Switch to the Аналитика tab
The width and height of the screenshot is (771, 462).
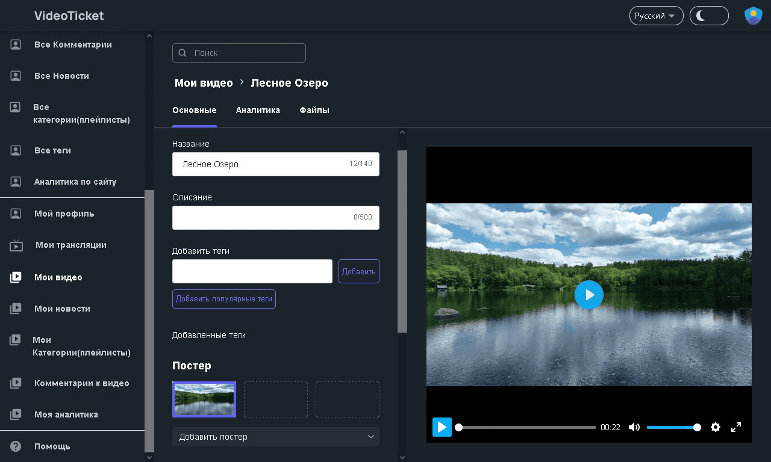(x=258, y=110)
